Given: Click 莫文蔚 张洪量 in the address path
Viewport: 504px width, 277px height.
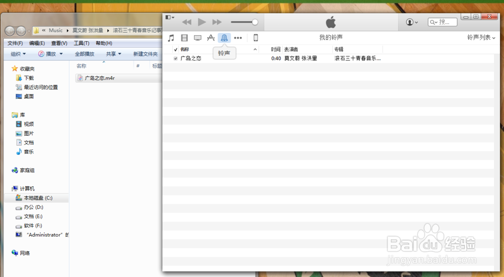Looking at the screenshot, I should (x=87, y=31).
